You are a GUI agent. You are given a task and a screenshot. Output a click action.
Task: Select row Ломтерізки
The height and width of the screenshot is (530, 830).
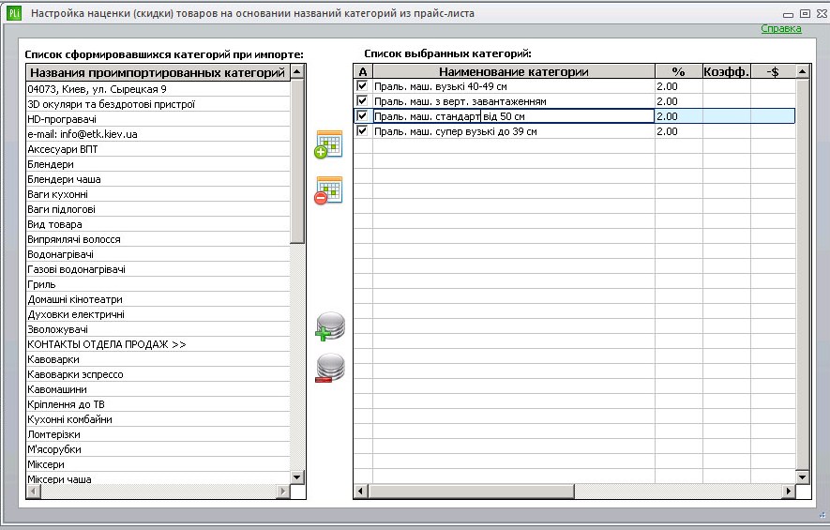[x=158, y=434]
